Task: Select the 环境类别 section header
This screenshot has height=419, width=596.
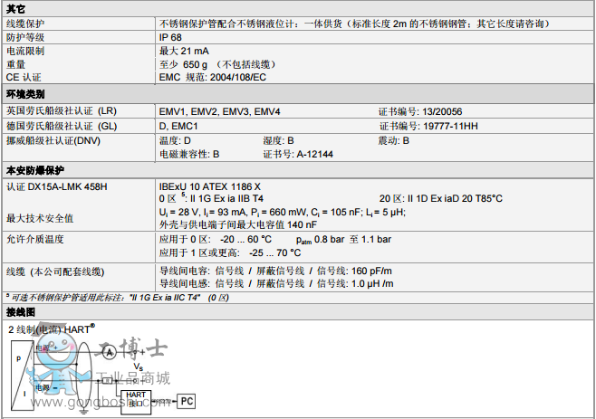Action: [x=24, y=94]
